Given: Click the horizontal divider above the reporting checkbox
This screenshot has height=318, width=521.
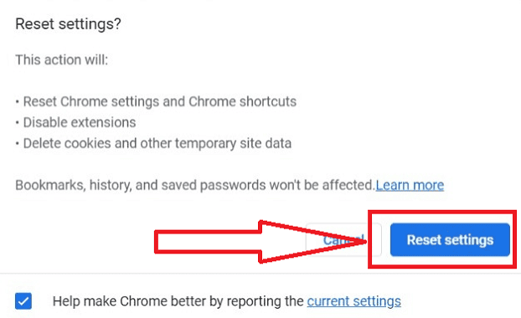Looking at the screenshot, I should pos(260,274).
